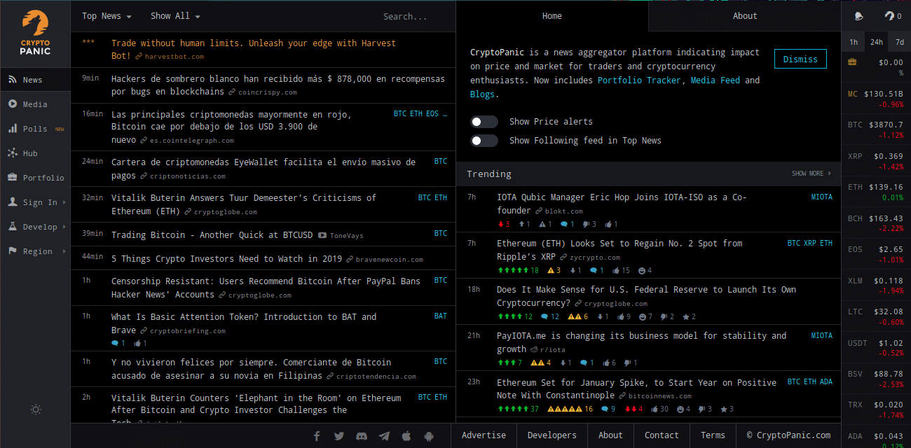Open the Apple iOS app icon
This screenshot has width=911, height=448.
click(406, 435)
